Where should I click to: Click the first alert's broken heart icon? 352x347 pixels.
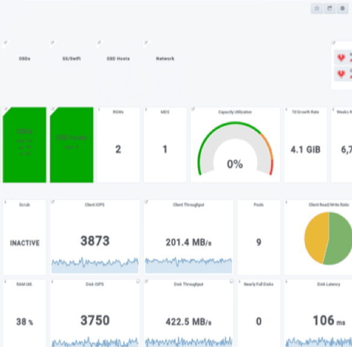click(x=341, y=58)
